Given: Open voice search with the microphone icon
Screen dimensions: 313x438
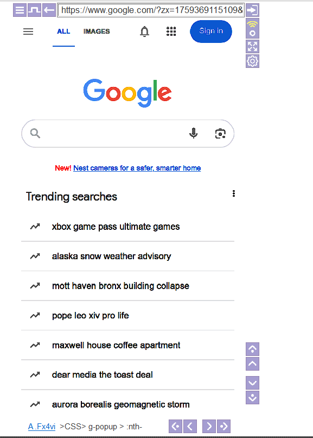Looking at the screenshot, I should (193, 133).
